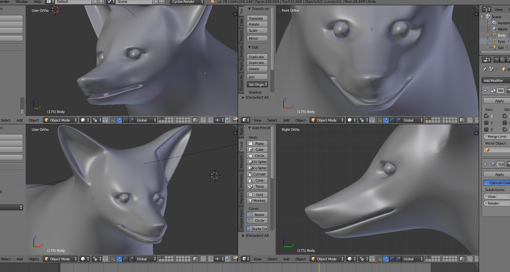Viewport: 510px width, 272px height.
Task: Click the Mirror Object field
Action: [x=497, y=150]
